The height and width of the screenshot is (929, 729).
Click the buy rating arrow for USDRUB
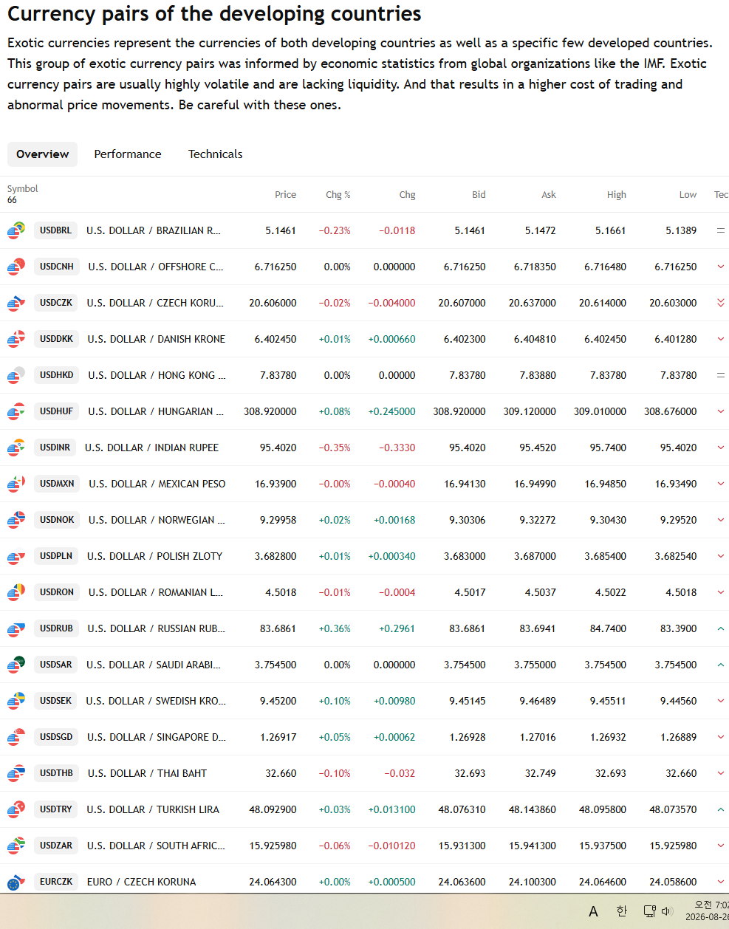coord(721,628)
